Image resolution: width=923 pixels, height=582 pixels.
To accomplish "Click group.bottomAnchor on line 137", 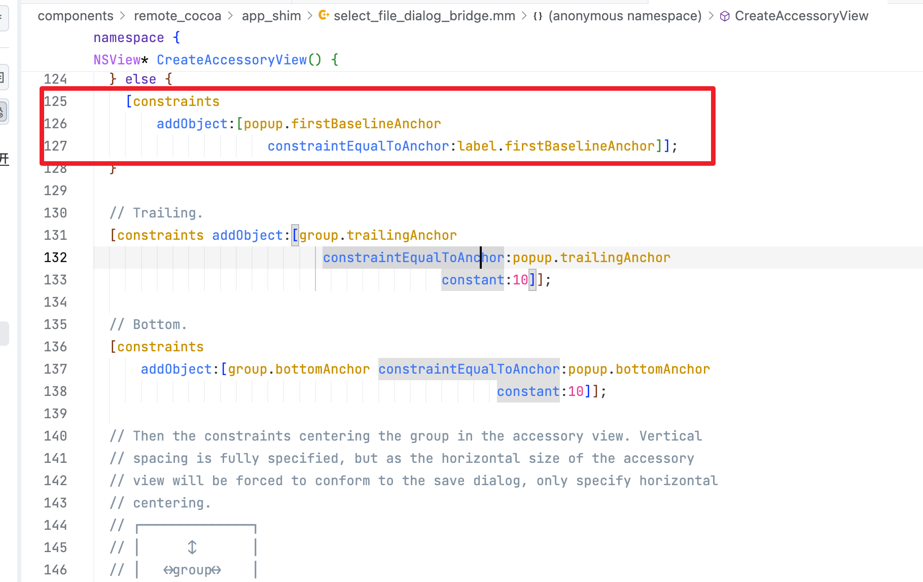I will point(299,369).
